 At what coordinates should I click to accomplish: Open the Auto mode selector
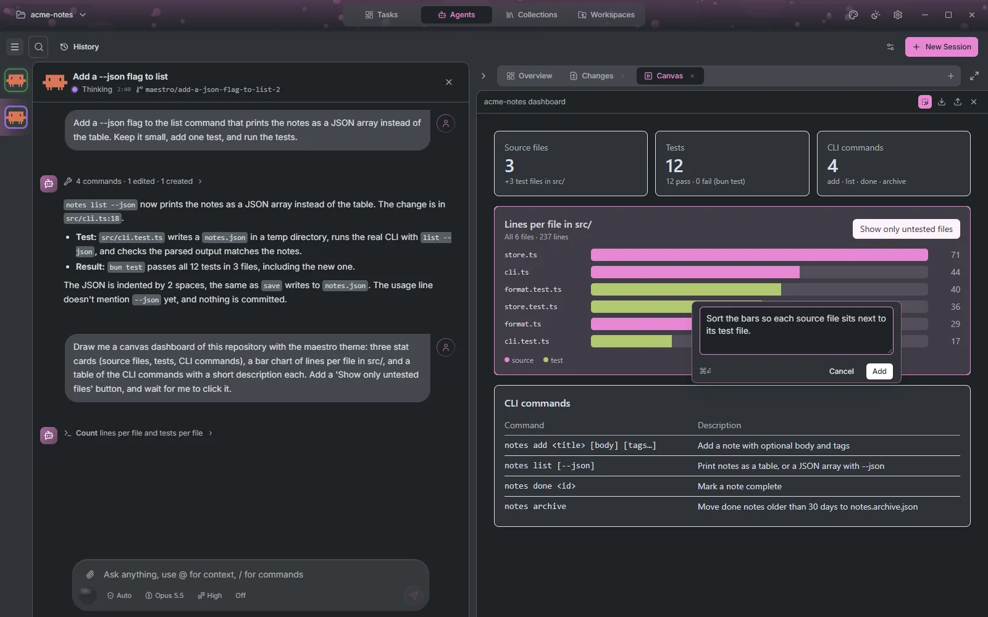(119, 595)
